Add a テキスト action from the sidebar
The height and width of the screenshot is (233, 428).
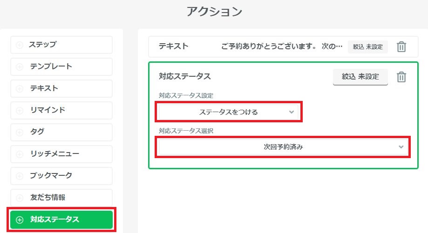[x=61, y=88]
